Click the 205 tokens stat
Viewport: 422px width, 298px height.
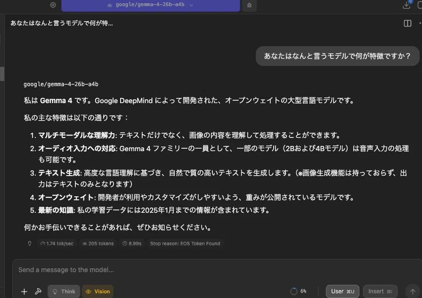(x=98, y=243)
